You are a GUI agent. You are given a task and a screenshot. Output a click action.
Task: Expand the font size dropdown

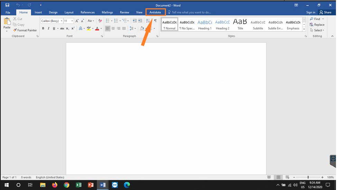(72, 21)
